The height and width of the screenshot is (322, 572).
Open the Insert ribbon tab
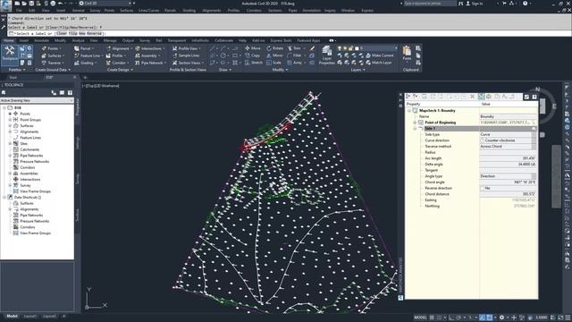click(24, 40)
